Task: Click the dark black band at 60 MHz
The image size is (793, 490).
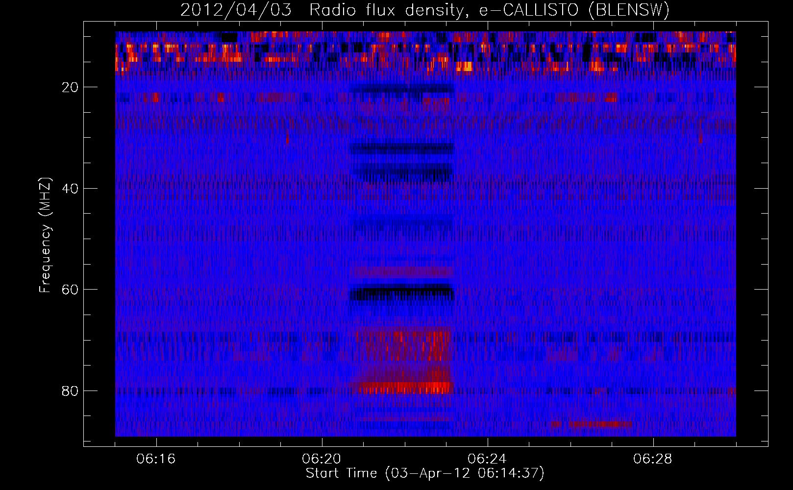Action: click(x=402, y=293)
